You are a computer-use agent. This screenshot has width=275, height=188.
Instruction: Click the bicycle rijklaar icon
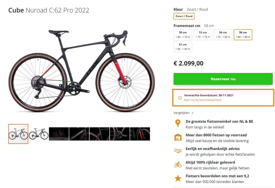(178, 164)
